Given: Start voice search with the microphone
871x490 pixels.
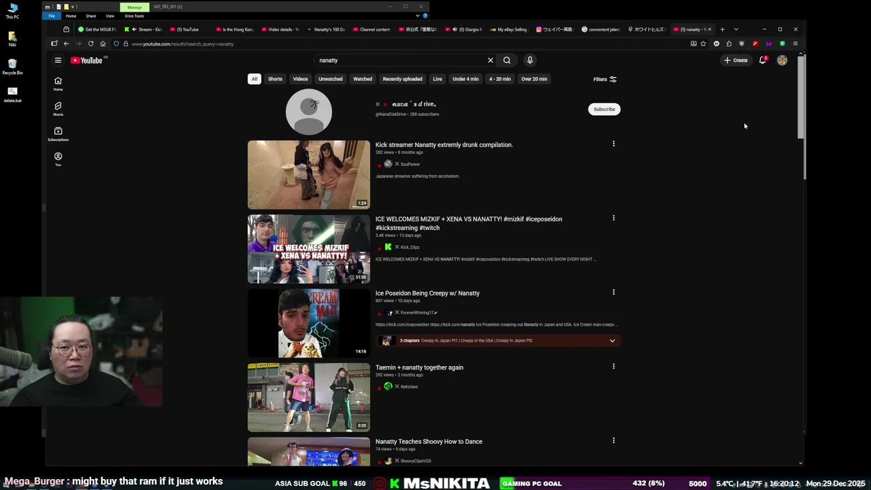Looking at the screenshot, I should tap(530, 61).
